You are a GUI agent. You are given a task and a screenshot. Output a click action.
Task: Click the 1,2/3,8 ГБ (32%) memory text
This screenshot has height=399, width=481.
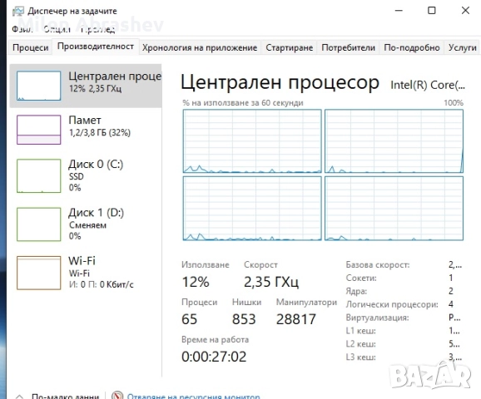(x=100, y=133)
